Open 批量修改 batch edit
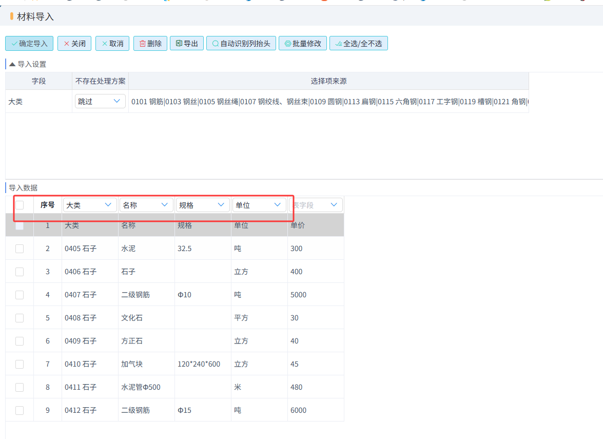This screenshot has width=603, height=439. tap(303, 44)
